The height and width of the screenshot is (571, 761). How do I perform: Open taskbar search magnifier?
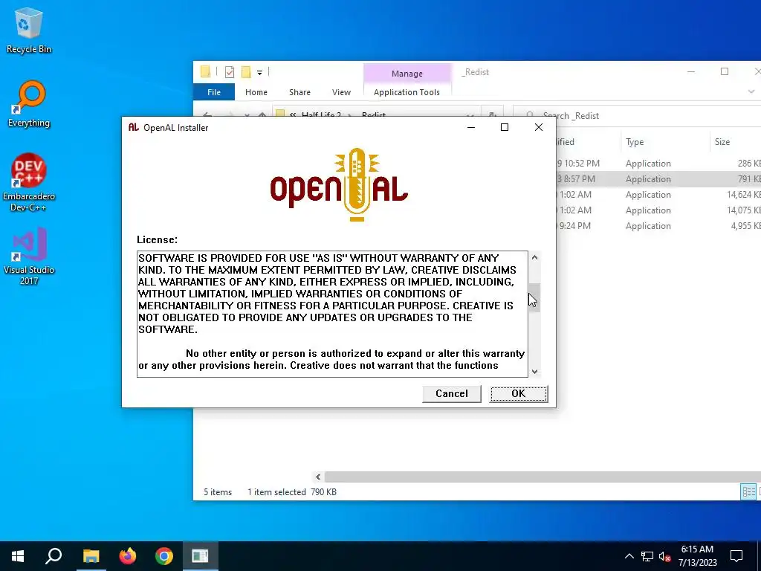pyautogui.click(x=54, y=556)
